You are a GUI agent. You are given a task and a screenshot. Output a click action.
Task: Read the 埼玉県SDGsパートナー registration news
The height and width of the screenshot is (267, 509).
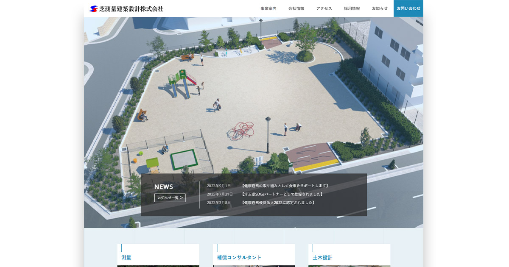click(x=282, y=194)
